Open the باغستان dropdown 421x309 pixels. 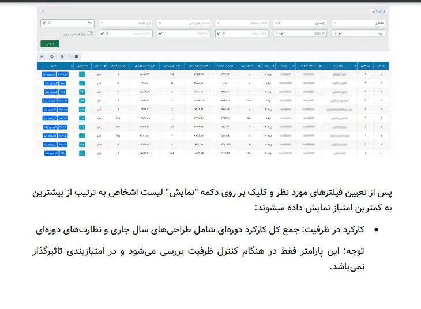pos(300,23)
